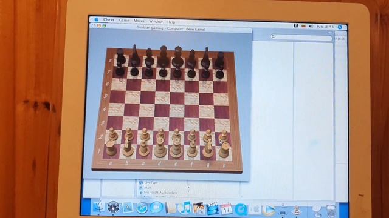Select the black knight on g8
Viewport: 389px width, 218px height.
[x=205, y=58]
